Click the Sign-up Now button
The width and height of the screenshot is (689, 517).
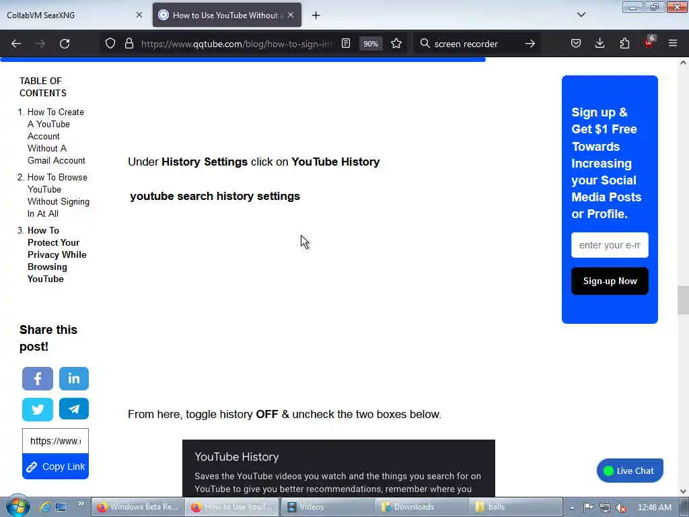click(x=610, y=281)
